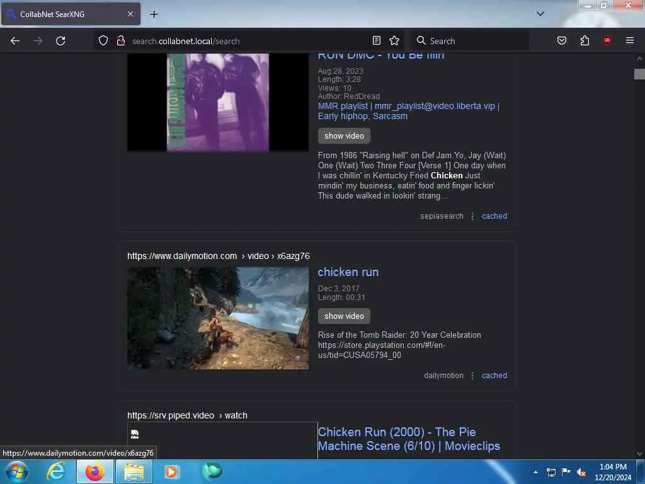This screenshot has height=484, width=645.
Task: Close the CollabNet SearXNG tab
Action: coord(130,14)
